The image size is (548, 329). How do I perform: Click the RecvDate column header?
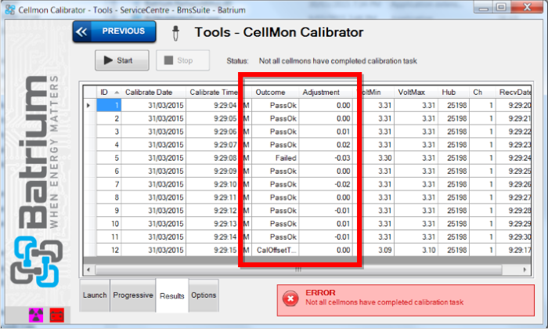(514, 92)
